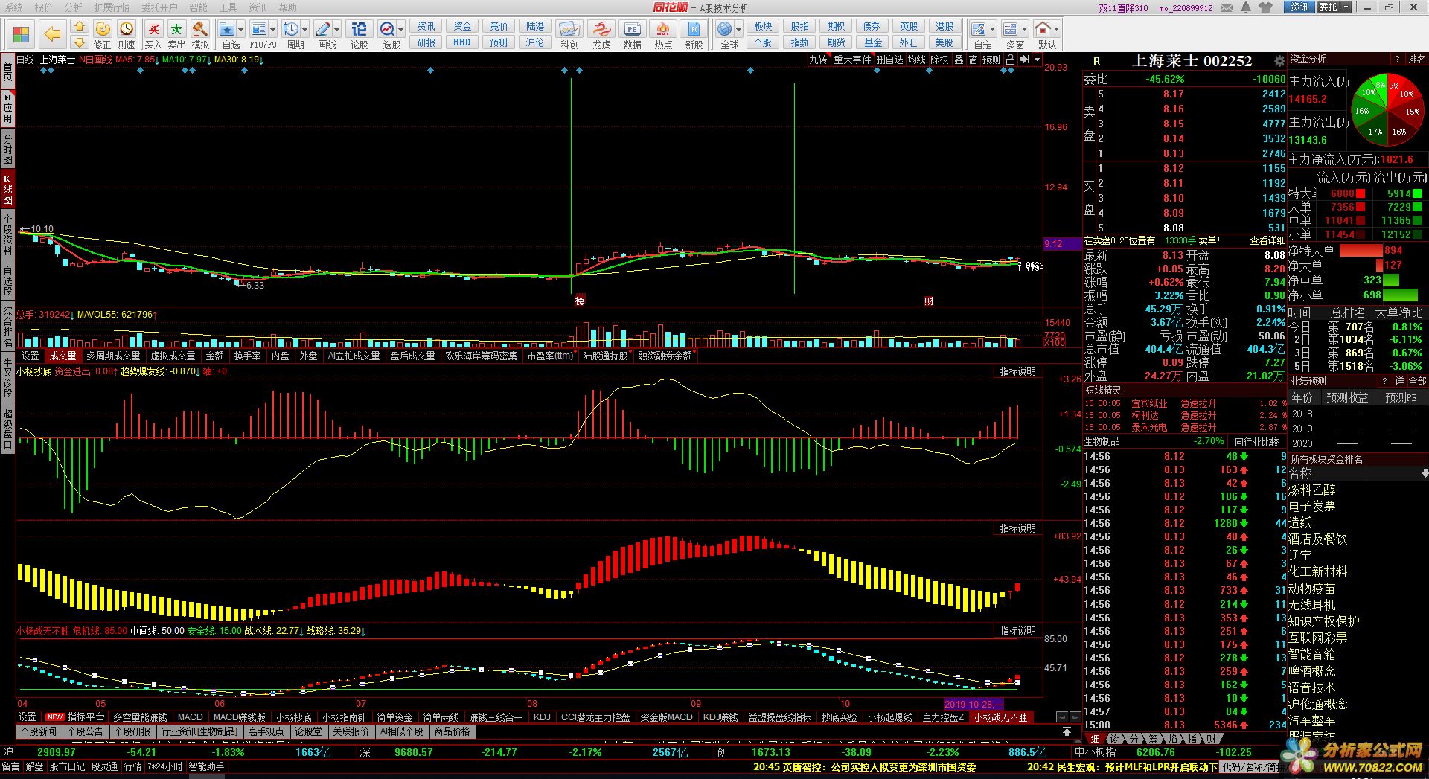This screenshot has height=779, width=1429.
Task: Open the 科创 chart icon
Action: pyautogui.click(x=569, y=29)
